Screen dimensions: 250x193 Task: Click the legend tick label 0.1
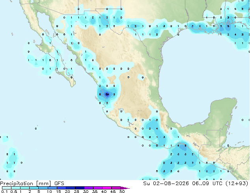coord(4,191)
